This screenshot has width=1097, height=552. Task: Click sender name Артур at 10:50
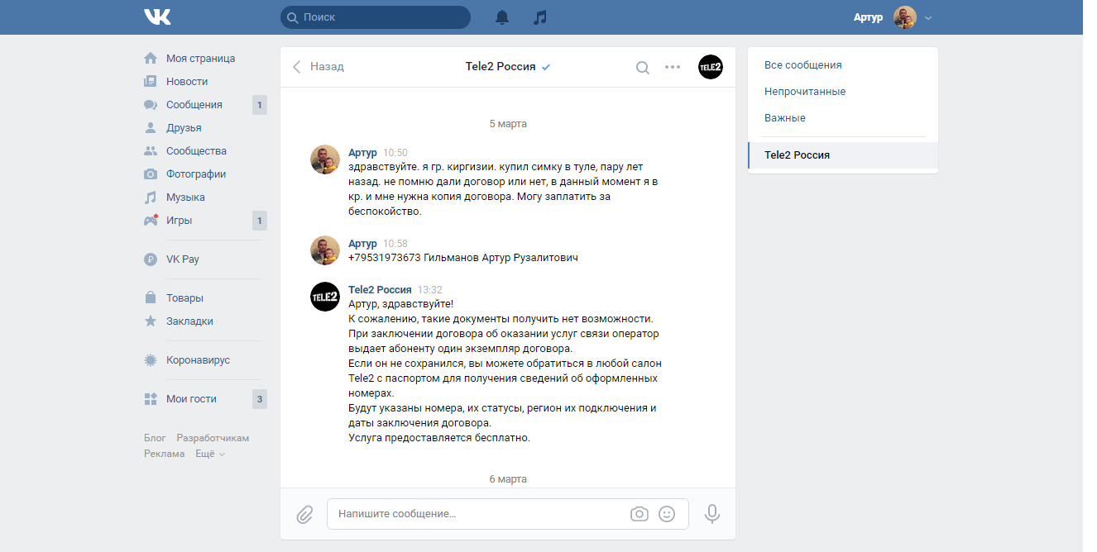362,153
